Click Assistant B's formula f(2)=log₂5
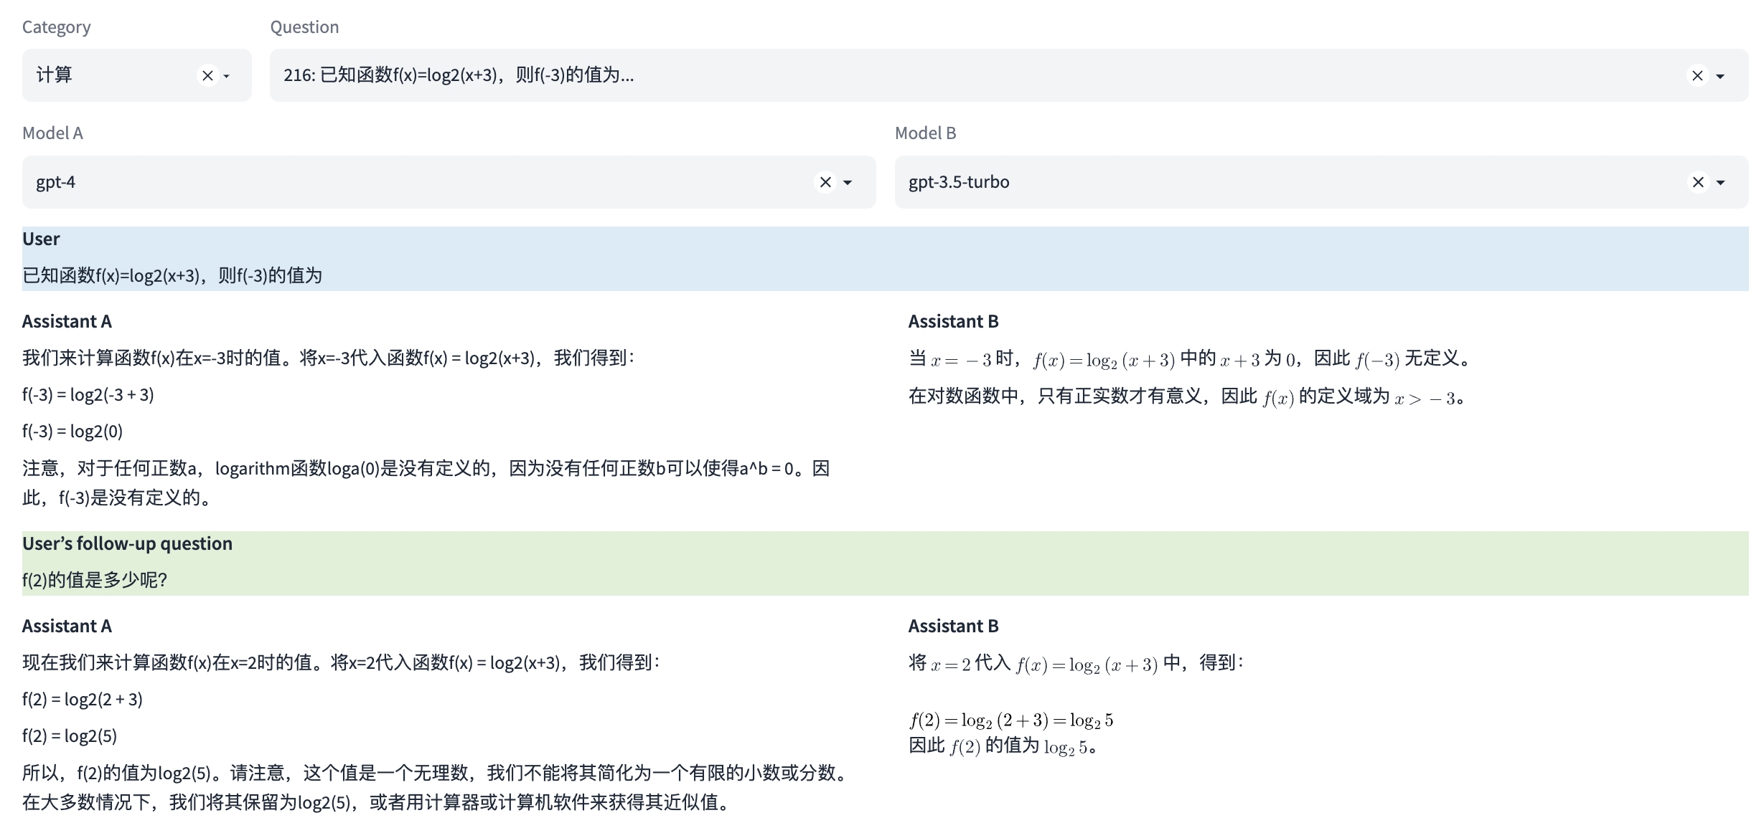 point(1011,720)
